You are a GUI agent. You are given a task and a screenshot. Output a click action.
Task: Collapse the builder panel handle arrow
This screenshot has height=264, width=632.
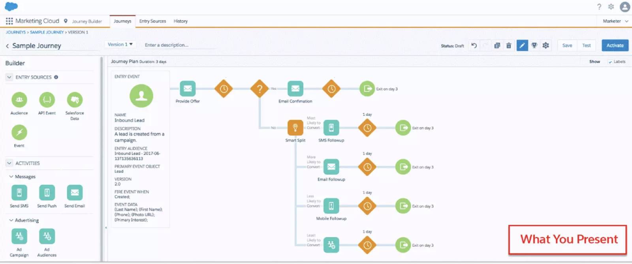coord(105,227)
